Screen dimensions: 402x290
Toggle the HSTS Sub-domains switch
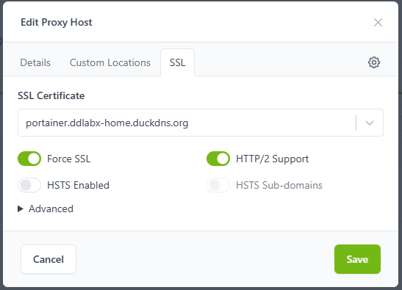(x=218, y=185)
